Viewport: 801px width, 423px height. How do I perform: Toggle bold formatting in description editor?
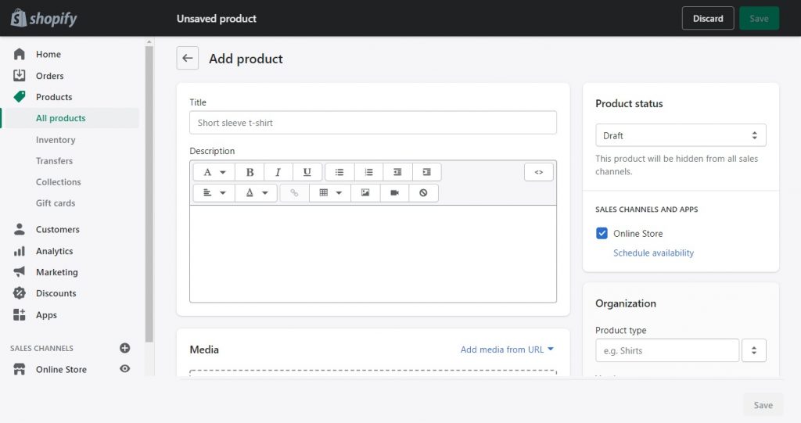click(250, 172)
